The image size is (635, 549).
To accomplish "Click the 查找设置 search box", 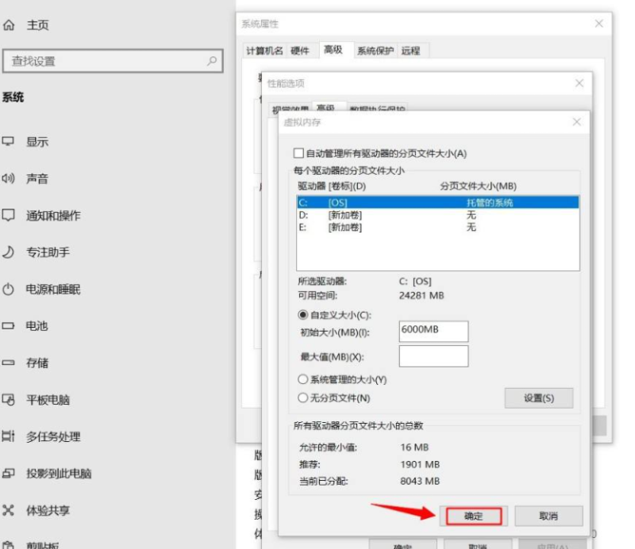I will click(113, 61).
